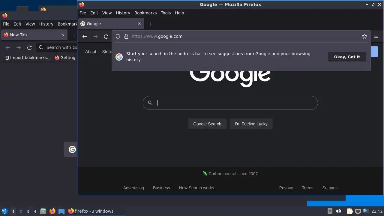Viewport: 384px width, 216px height.
Task: Open the Firefox hamburger application menu
Action: [x=376, y=36]
